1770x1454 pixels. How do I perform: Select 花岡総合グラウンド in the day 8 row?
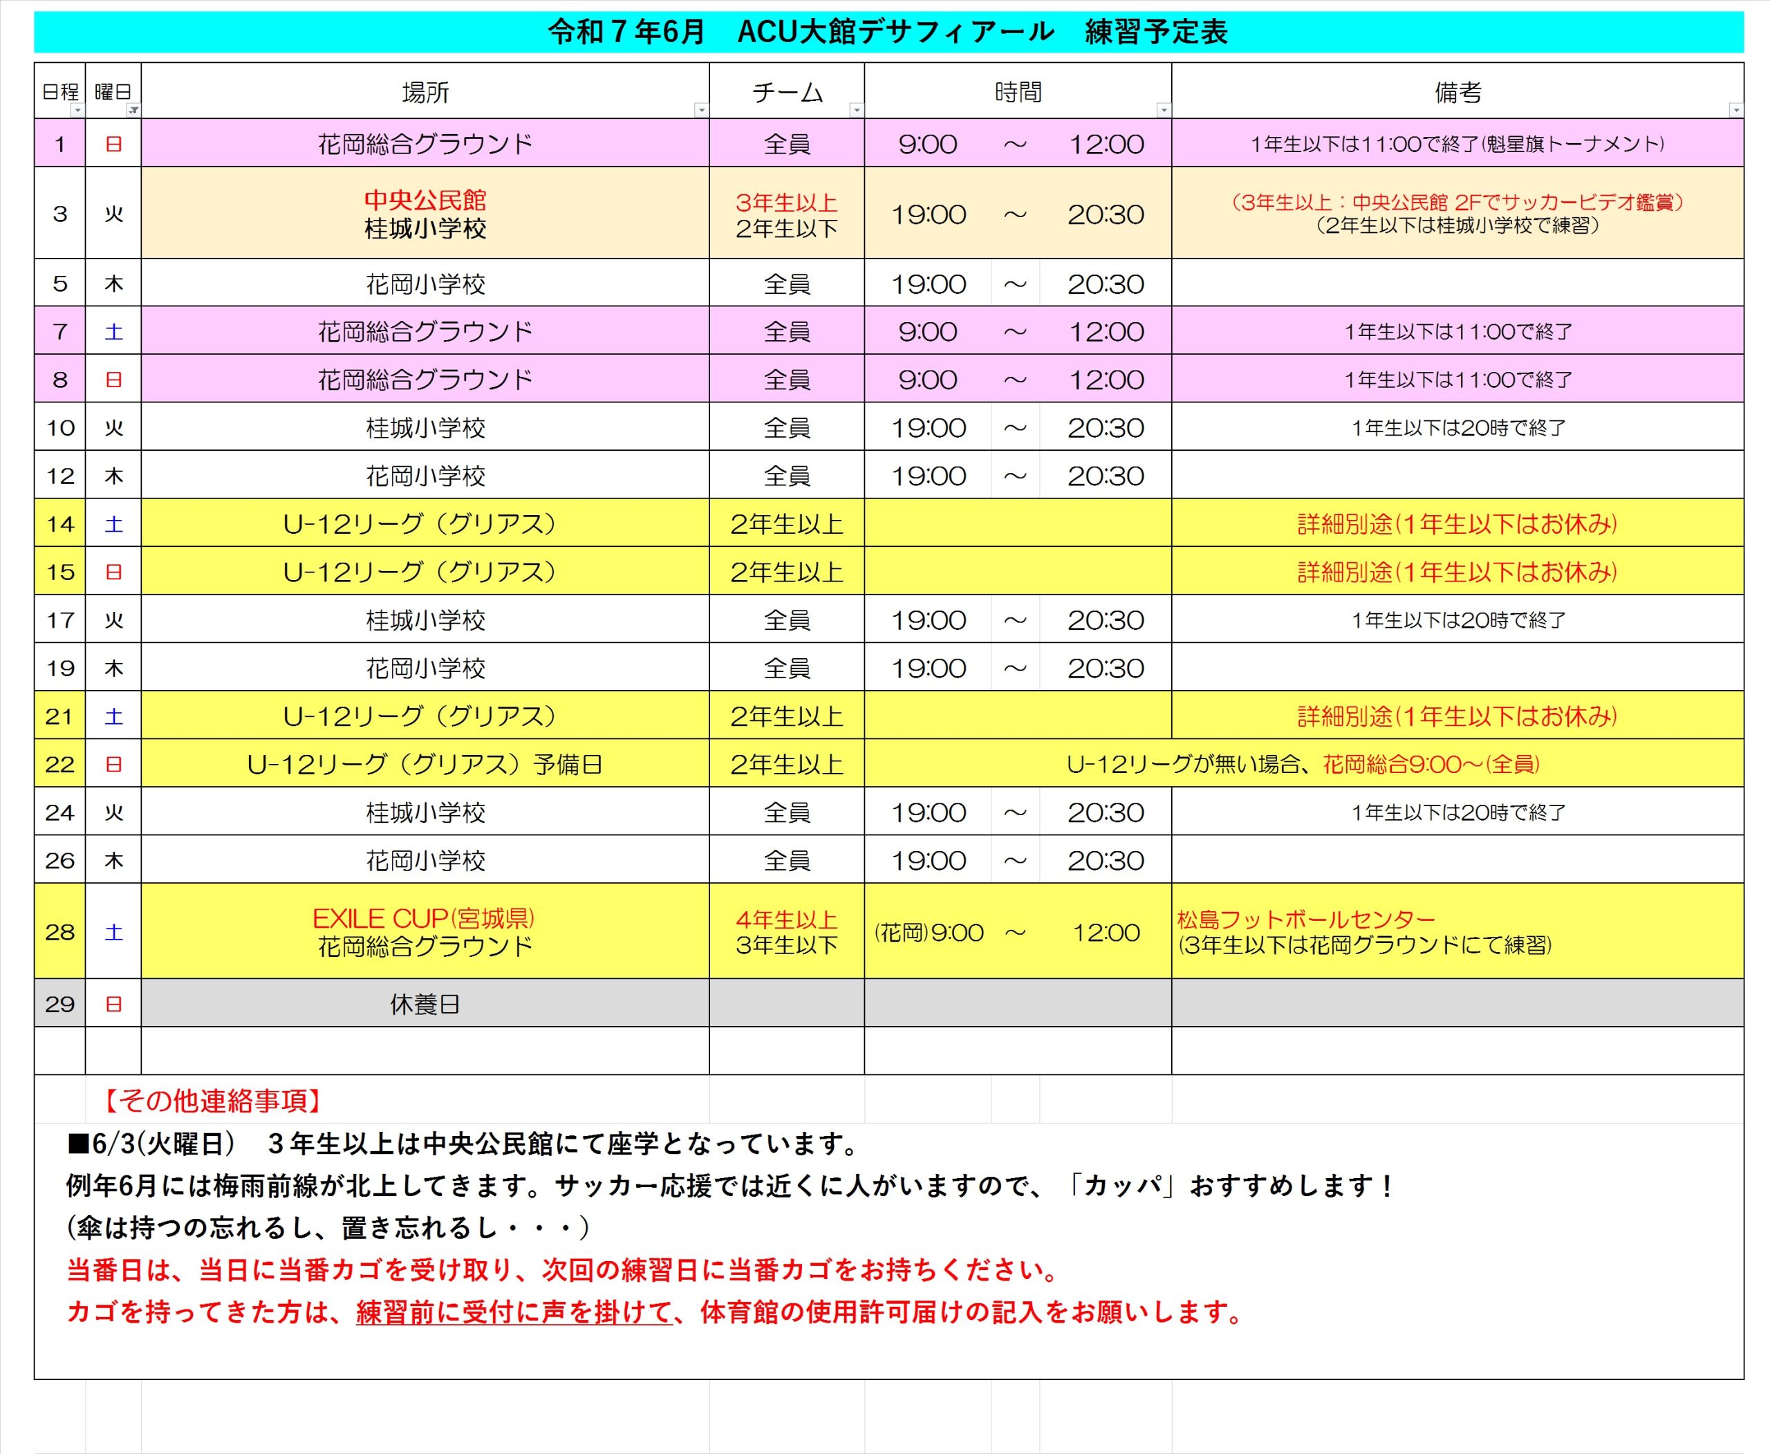coord(425,380)
